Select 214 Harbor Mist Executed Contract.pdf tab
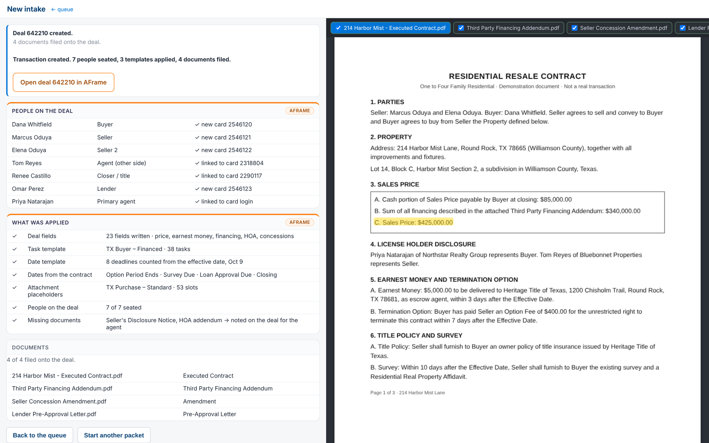 tap(390, 28)
